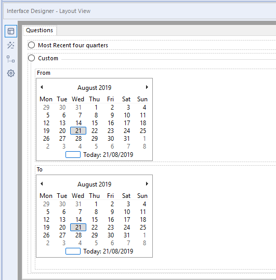Viewport: 276px width, 280px height.
Task: Choose day 28 in the From calendar
Action: tap(78, 139)
